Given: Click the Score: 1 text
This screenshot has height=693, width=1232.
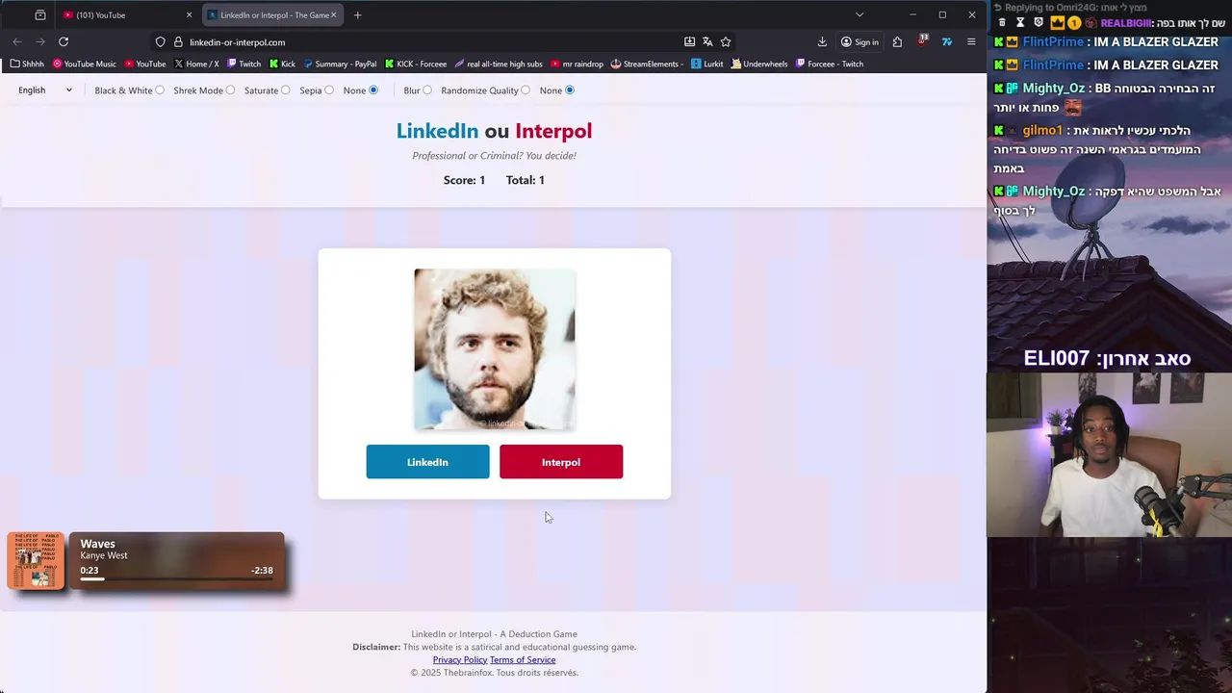Looking at the screenshot, I should pyautogui.click(x=464, y=180).
